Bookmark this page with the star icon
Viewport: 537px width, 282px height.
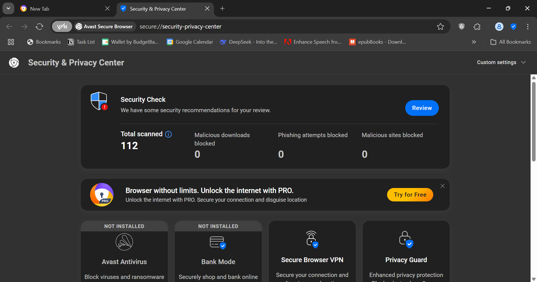(441, 27)
